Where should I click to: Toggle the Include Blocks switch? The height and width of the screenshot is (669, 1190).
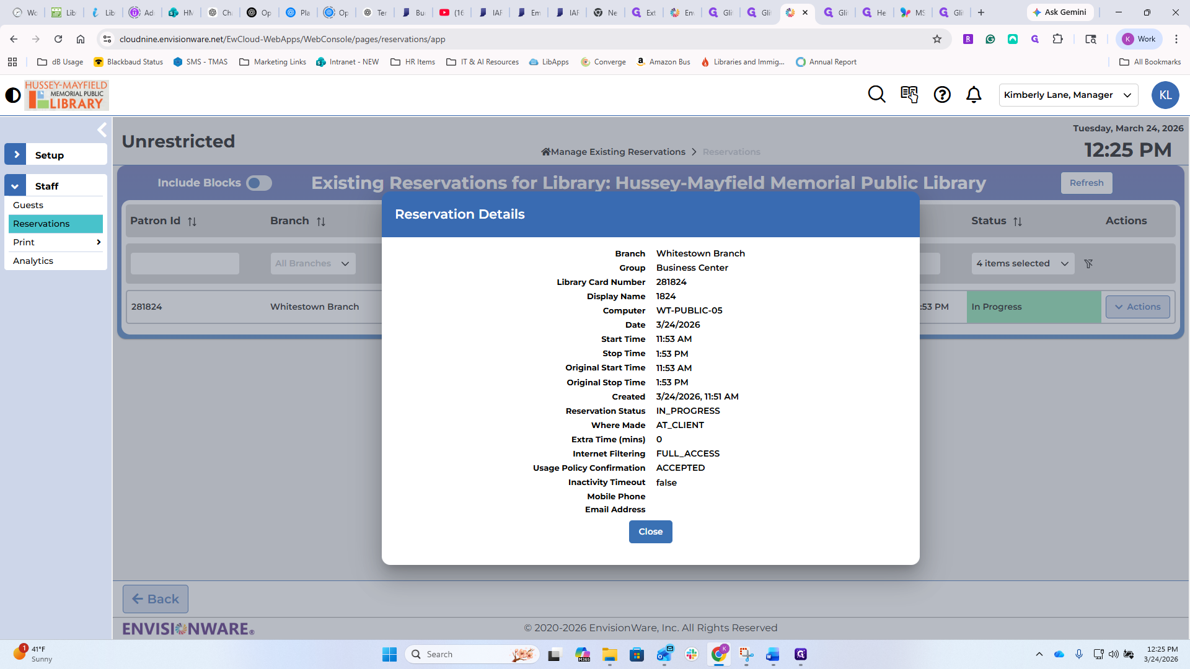pos(259,183)
